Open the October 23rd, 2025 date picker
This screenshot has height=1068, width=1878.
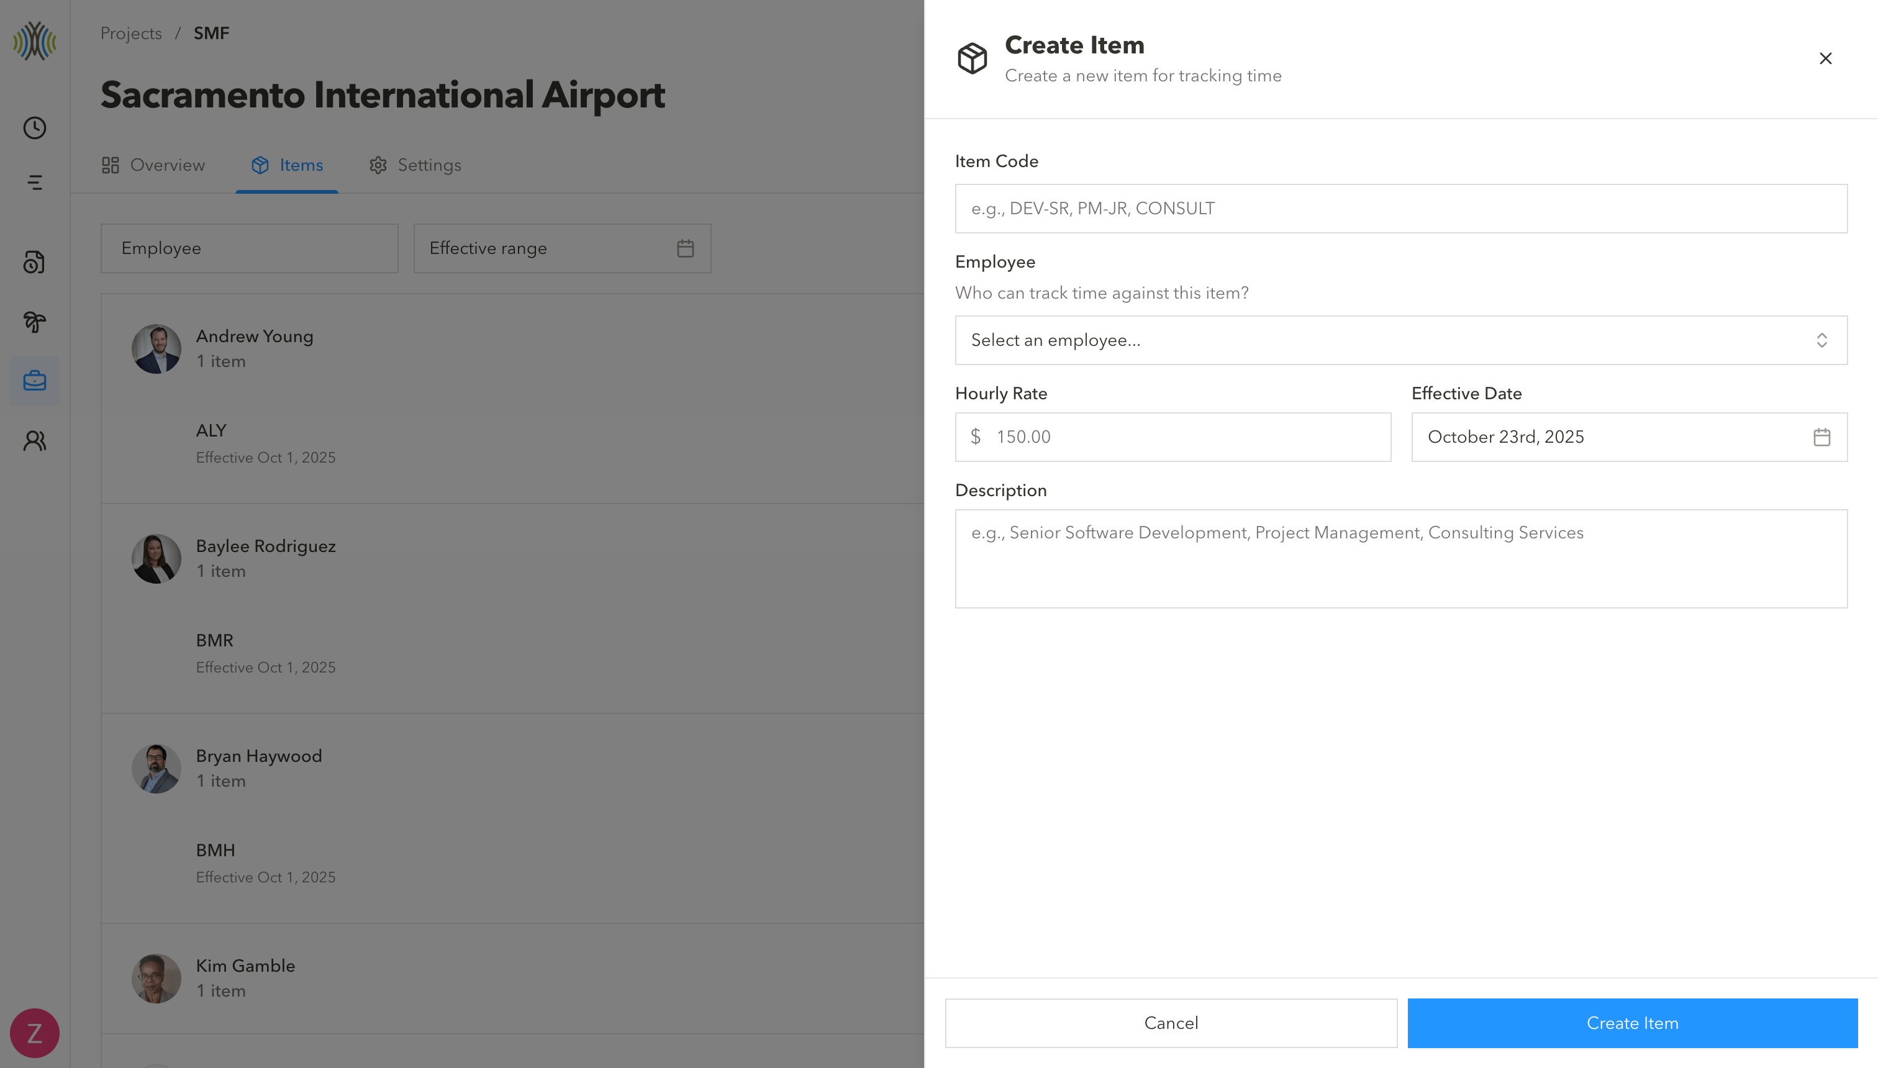pyautogui.click(x=1614, y=437)
